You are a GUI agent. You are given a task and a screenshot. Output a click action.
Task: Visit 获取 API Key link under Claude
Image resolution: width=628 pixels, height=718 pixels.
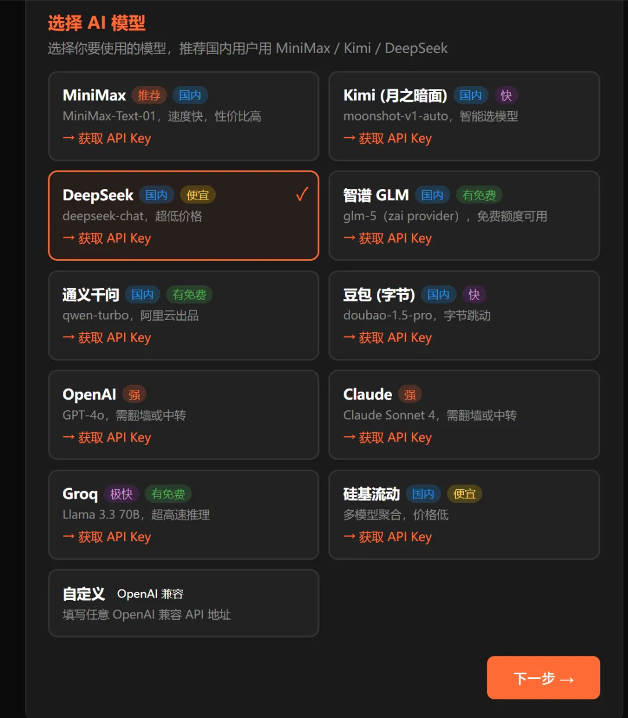[x=388, y=438]
